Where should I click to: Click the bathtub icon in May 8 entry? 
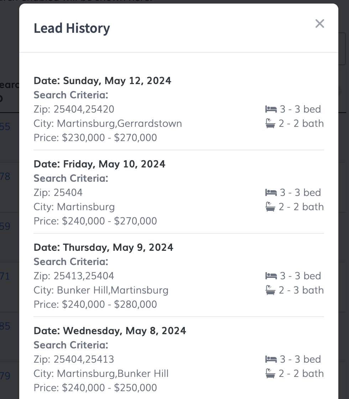[271, 374]
